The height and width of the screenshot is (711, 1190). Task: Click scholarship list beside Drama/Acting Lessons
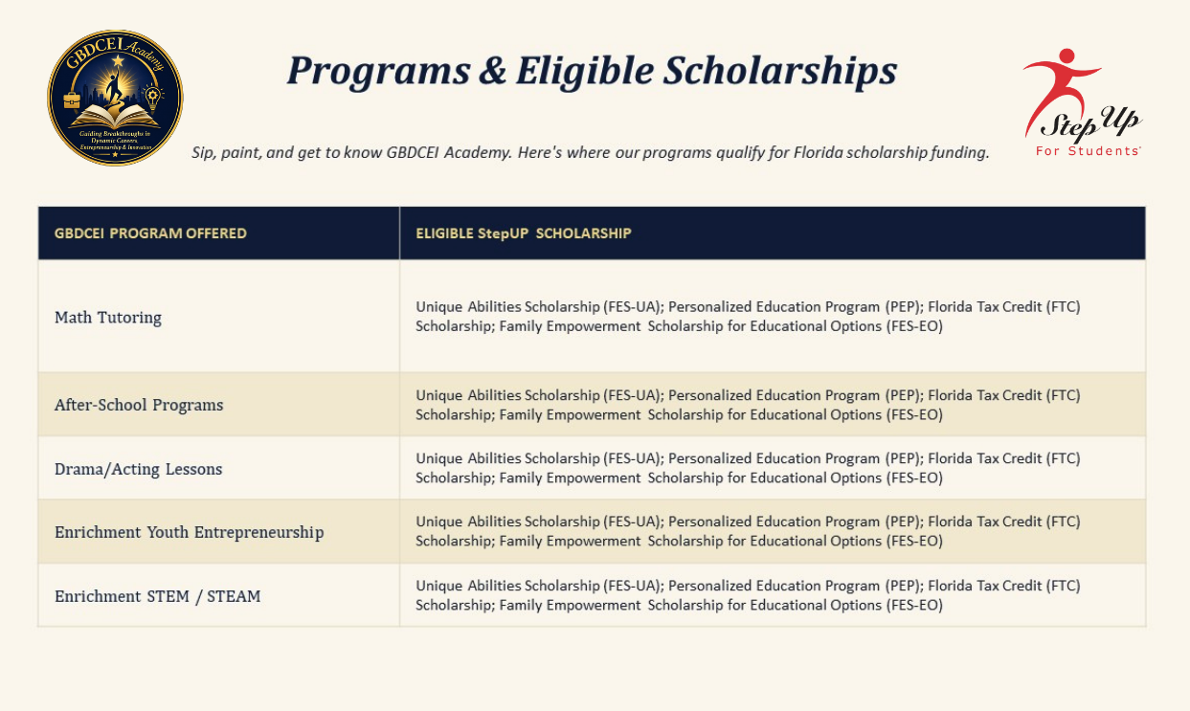point(748,468)
